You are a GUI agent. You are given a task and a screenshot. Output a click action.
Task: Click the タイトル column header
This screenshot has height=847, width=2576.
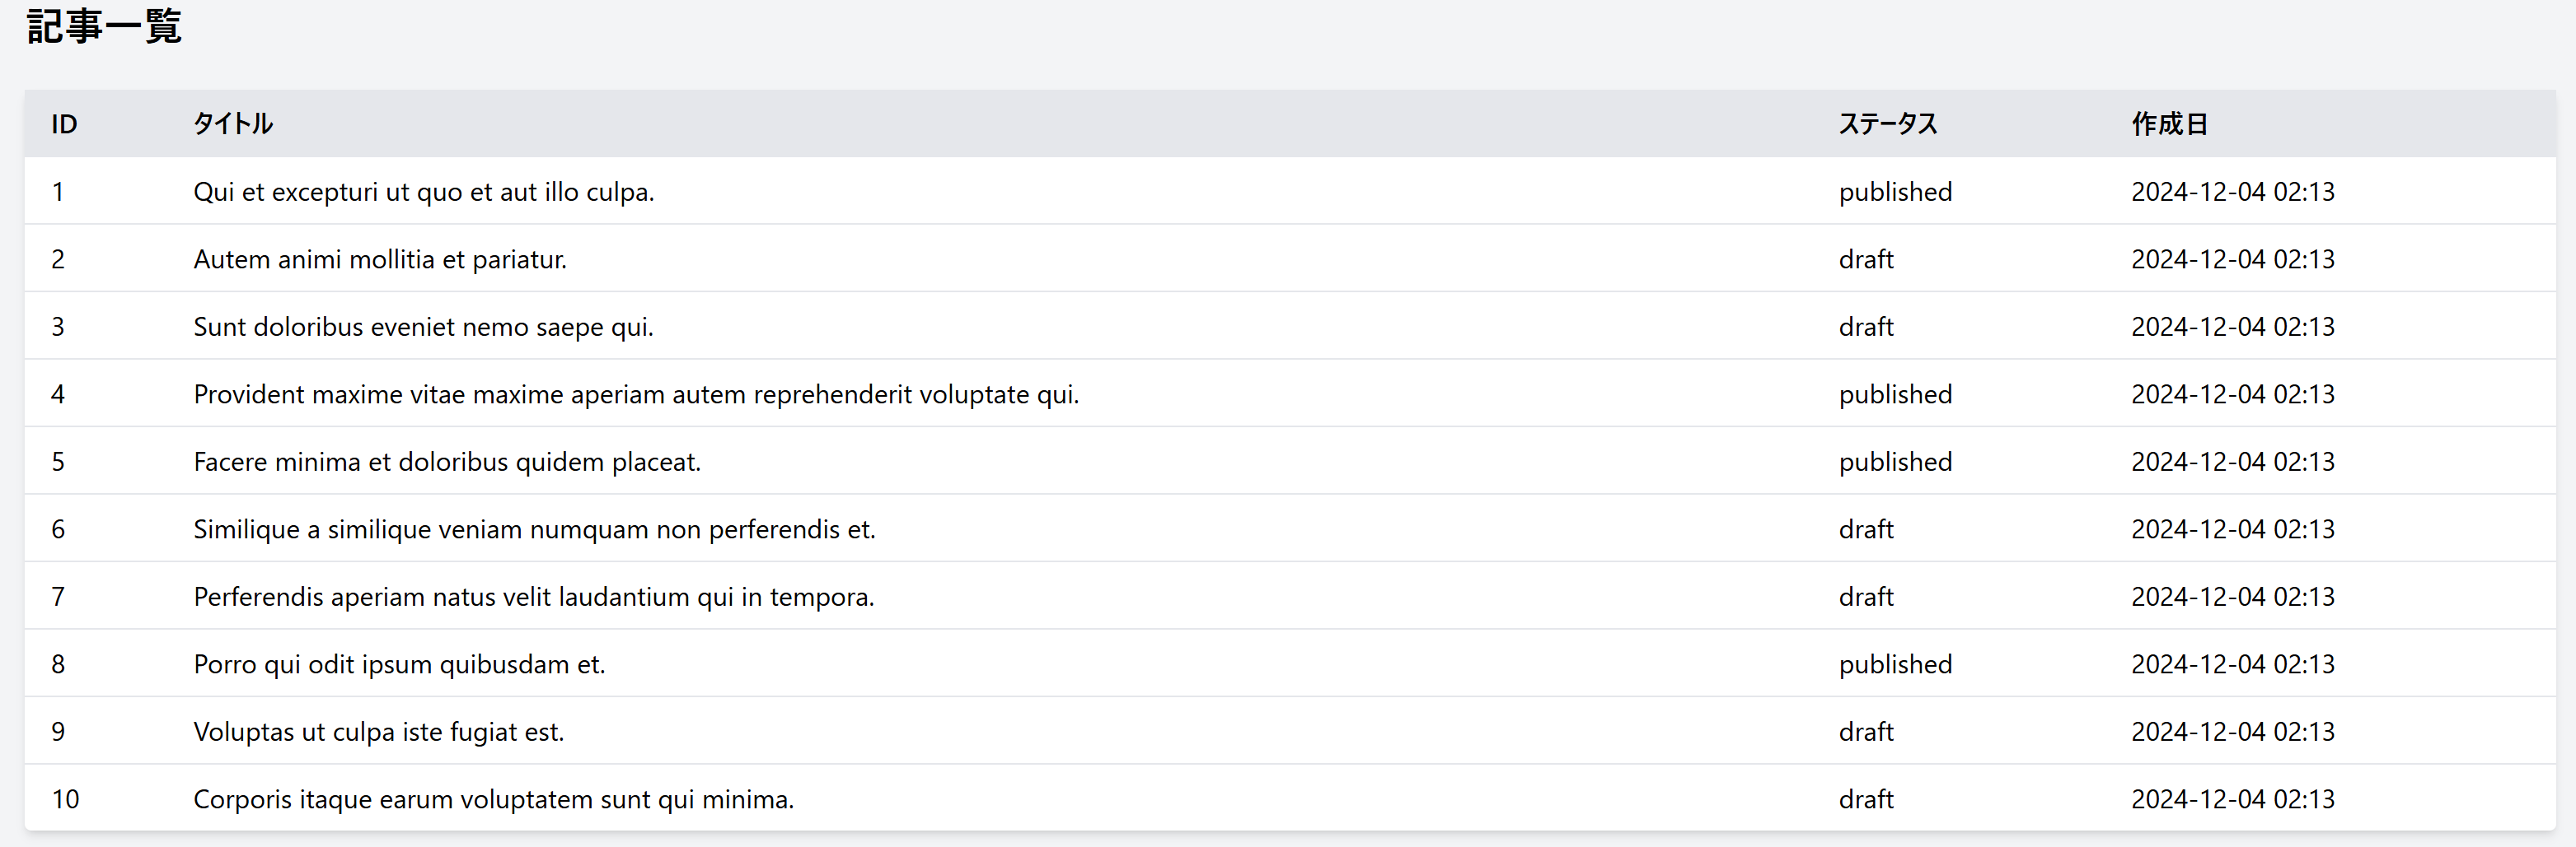coord(232,123)
